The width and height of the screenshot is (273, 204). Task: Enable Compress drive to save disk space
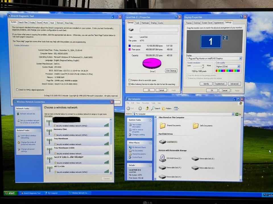tap(129, 80)
